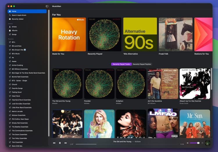Click the Thank You album cover
218x152 pixels.
tap(131, 124)
